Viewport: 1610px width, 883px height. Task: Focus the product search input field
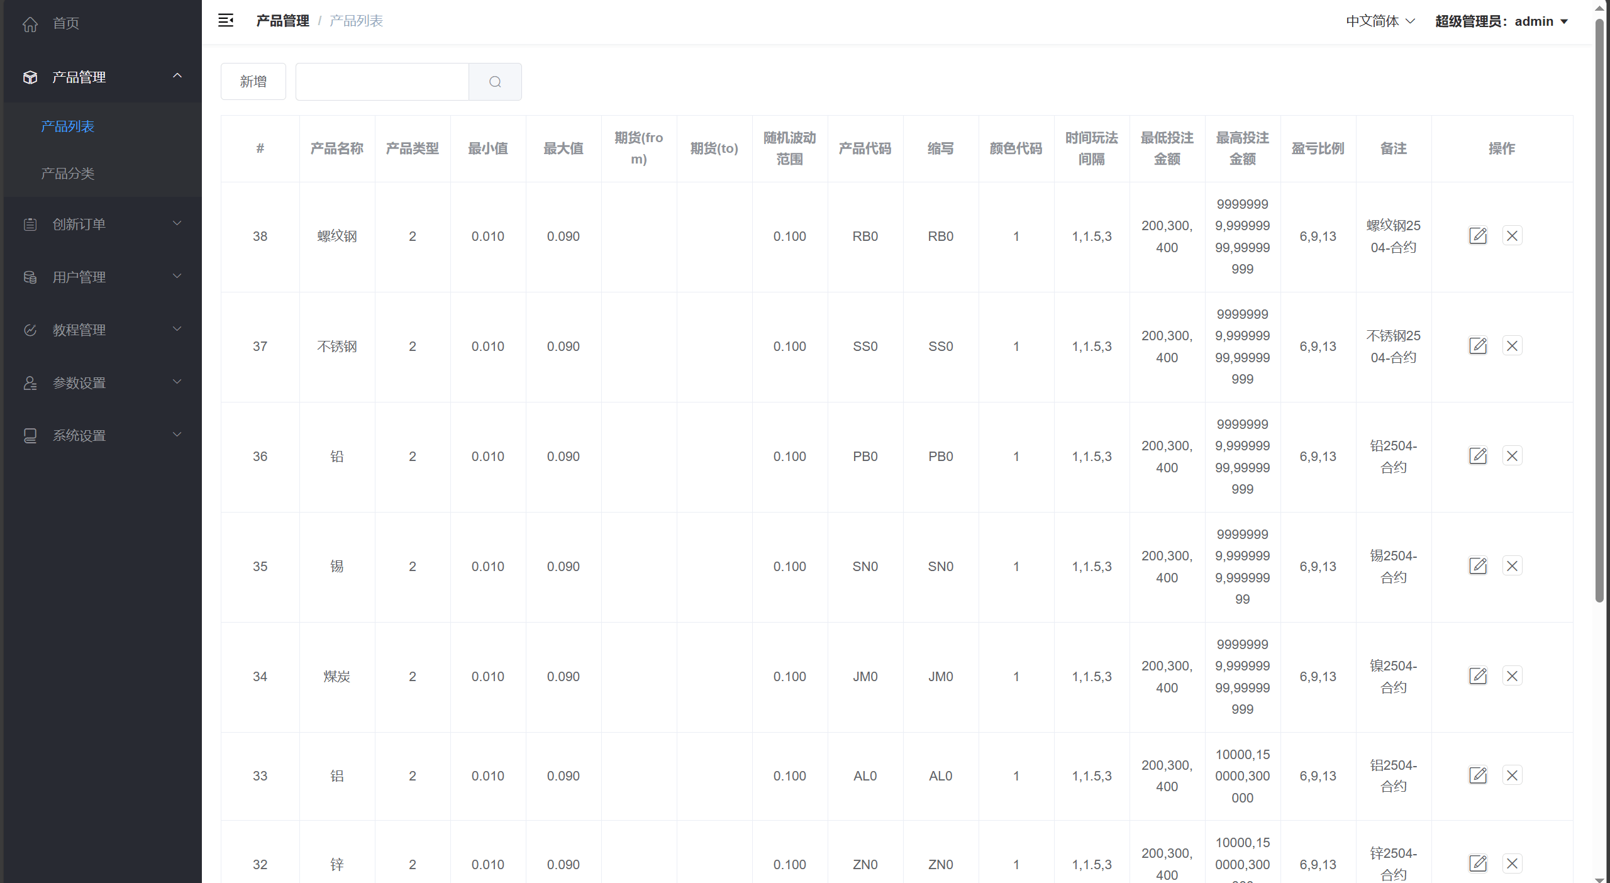tap(382, 82)
